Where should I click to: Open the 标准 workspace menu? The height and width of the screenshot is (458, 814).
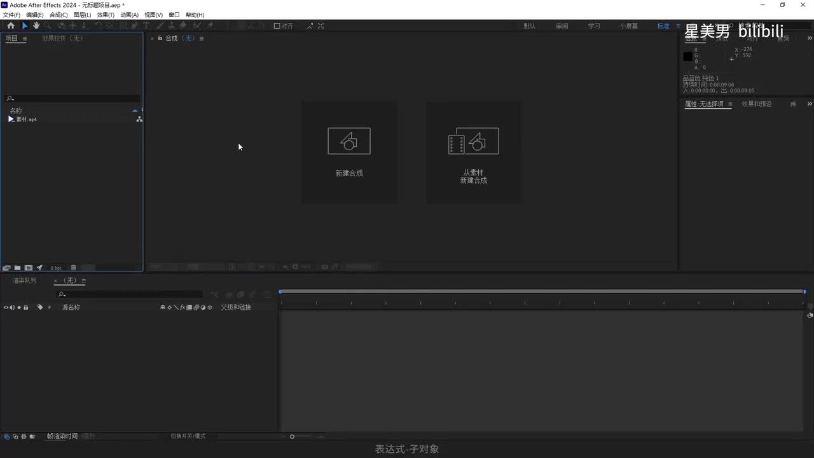coord(679,26)
